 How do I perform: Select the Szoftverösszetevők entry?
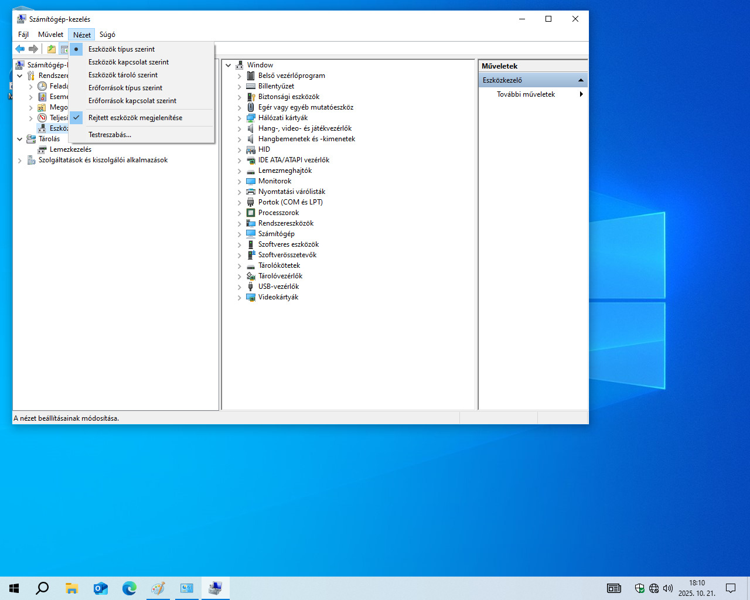287,255
